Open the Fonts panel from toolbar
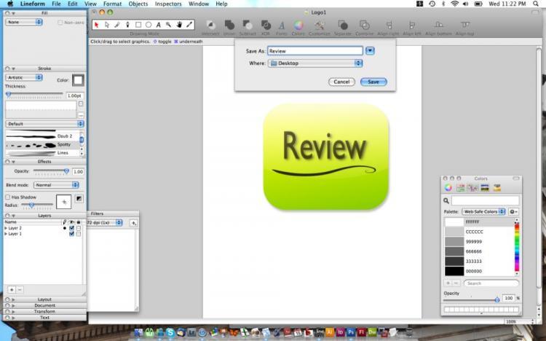Image resolution: width=546 pixels, height=341 pixels. pos(281,26)
